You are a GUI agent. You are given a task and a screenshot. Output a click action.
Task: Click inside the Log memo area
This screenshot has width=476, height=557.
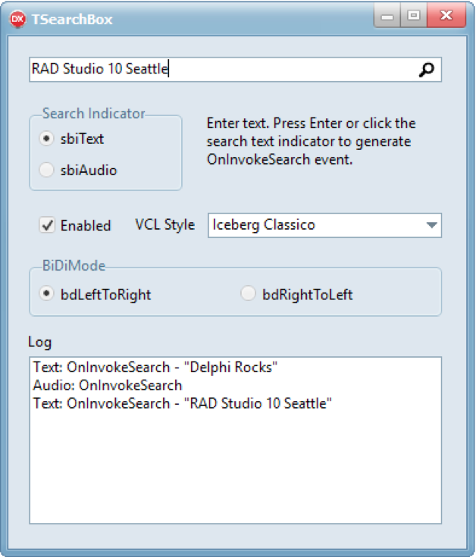pyautogui.click(x=235, y=440)
